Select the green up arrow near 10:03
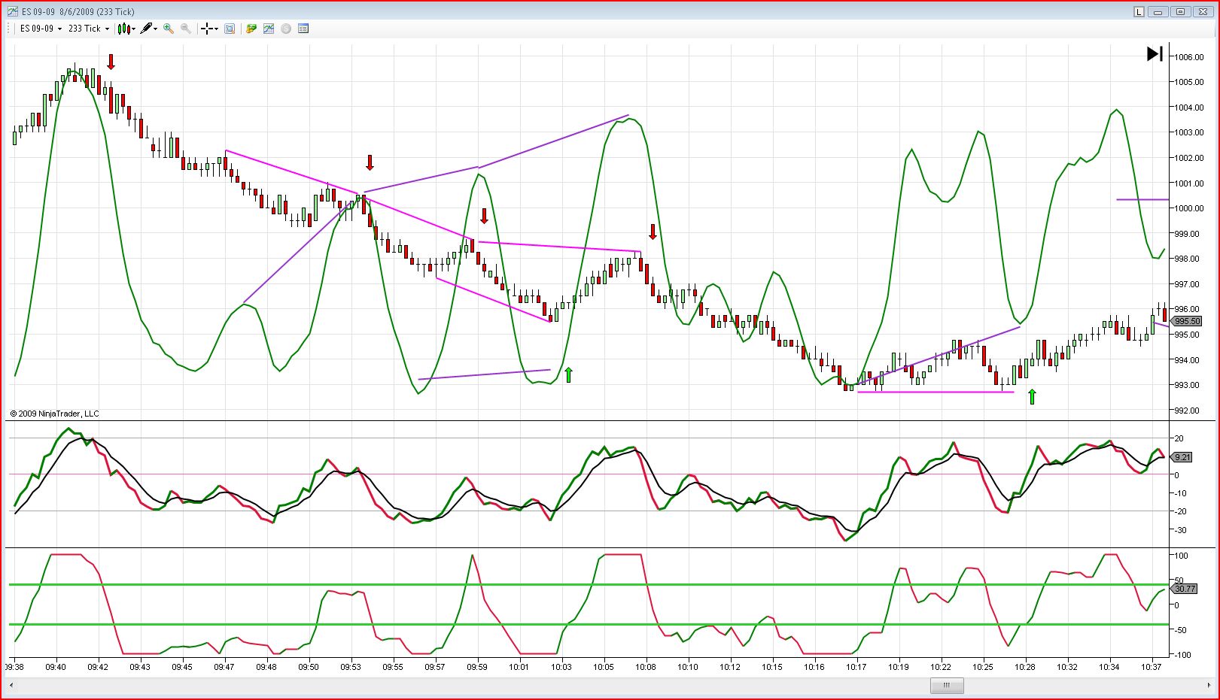Image resolution: width=1220 pixels, height=700 pixels. pos(568,374)
